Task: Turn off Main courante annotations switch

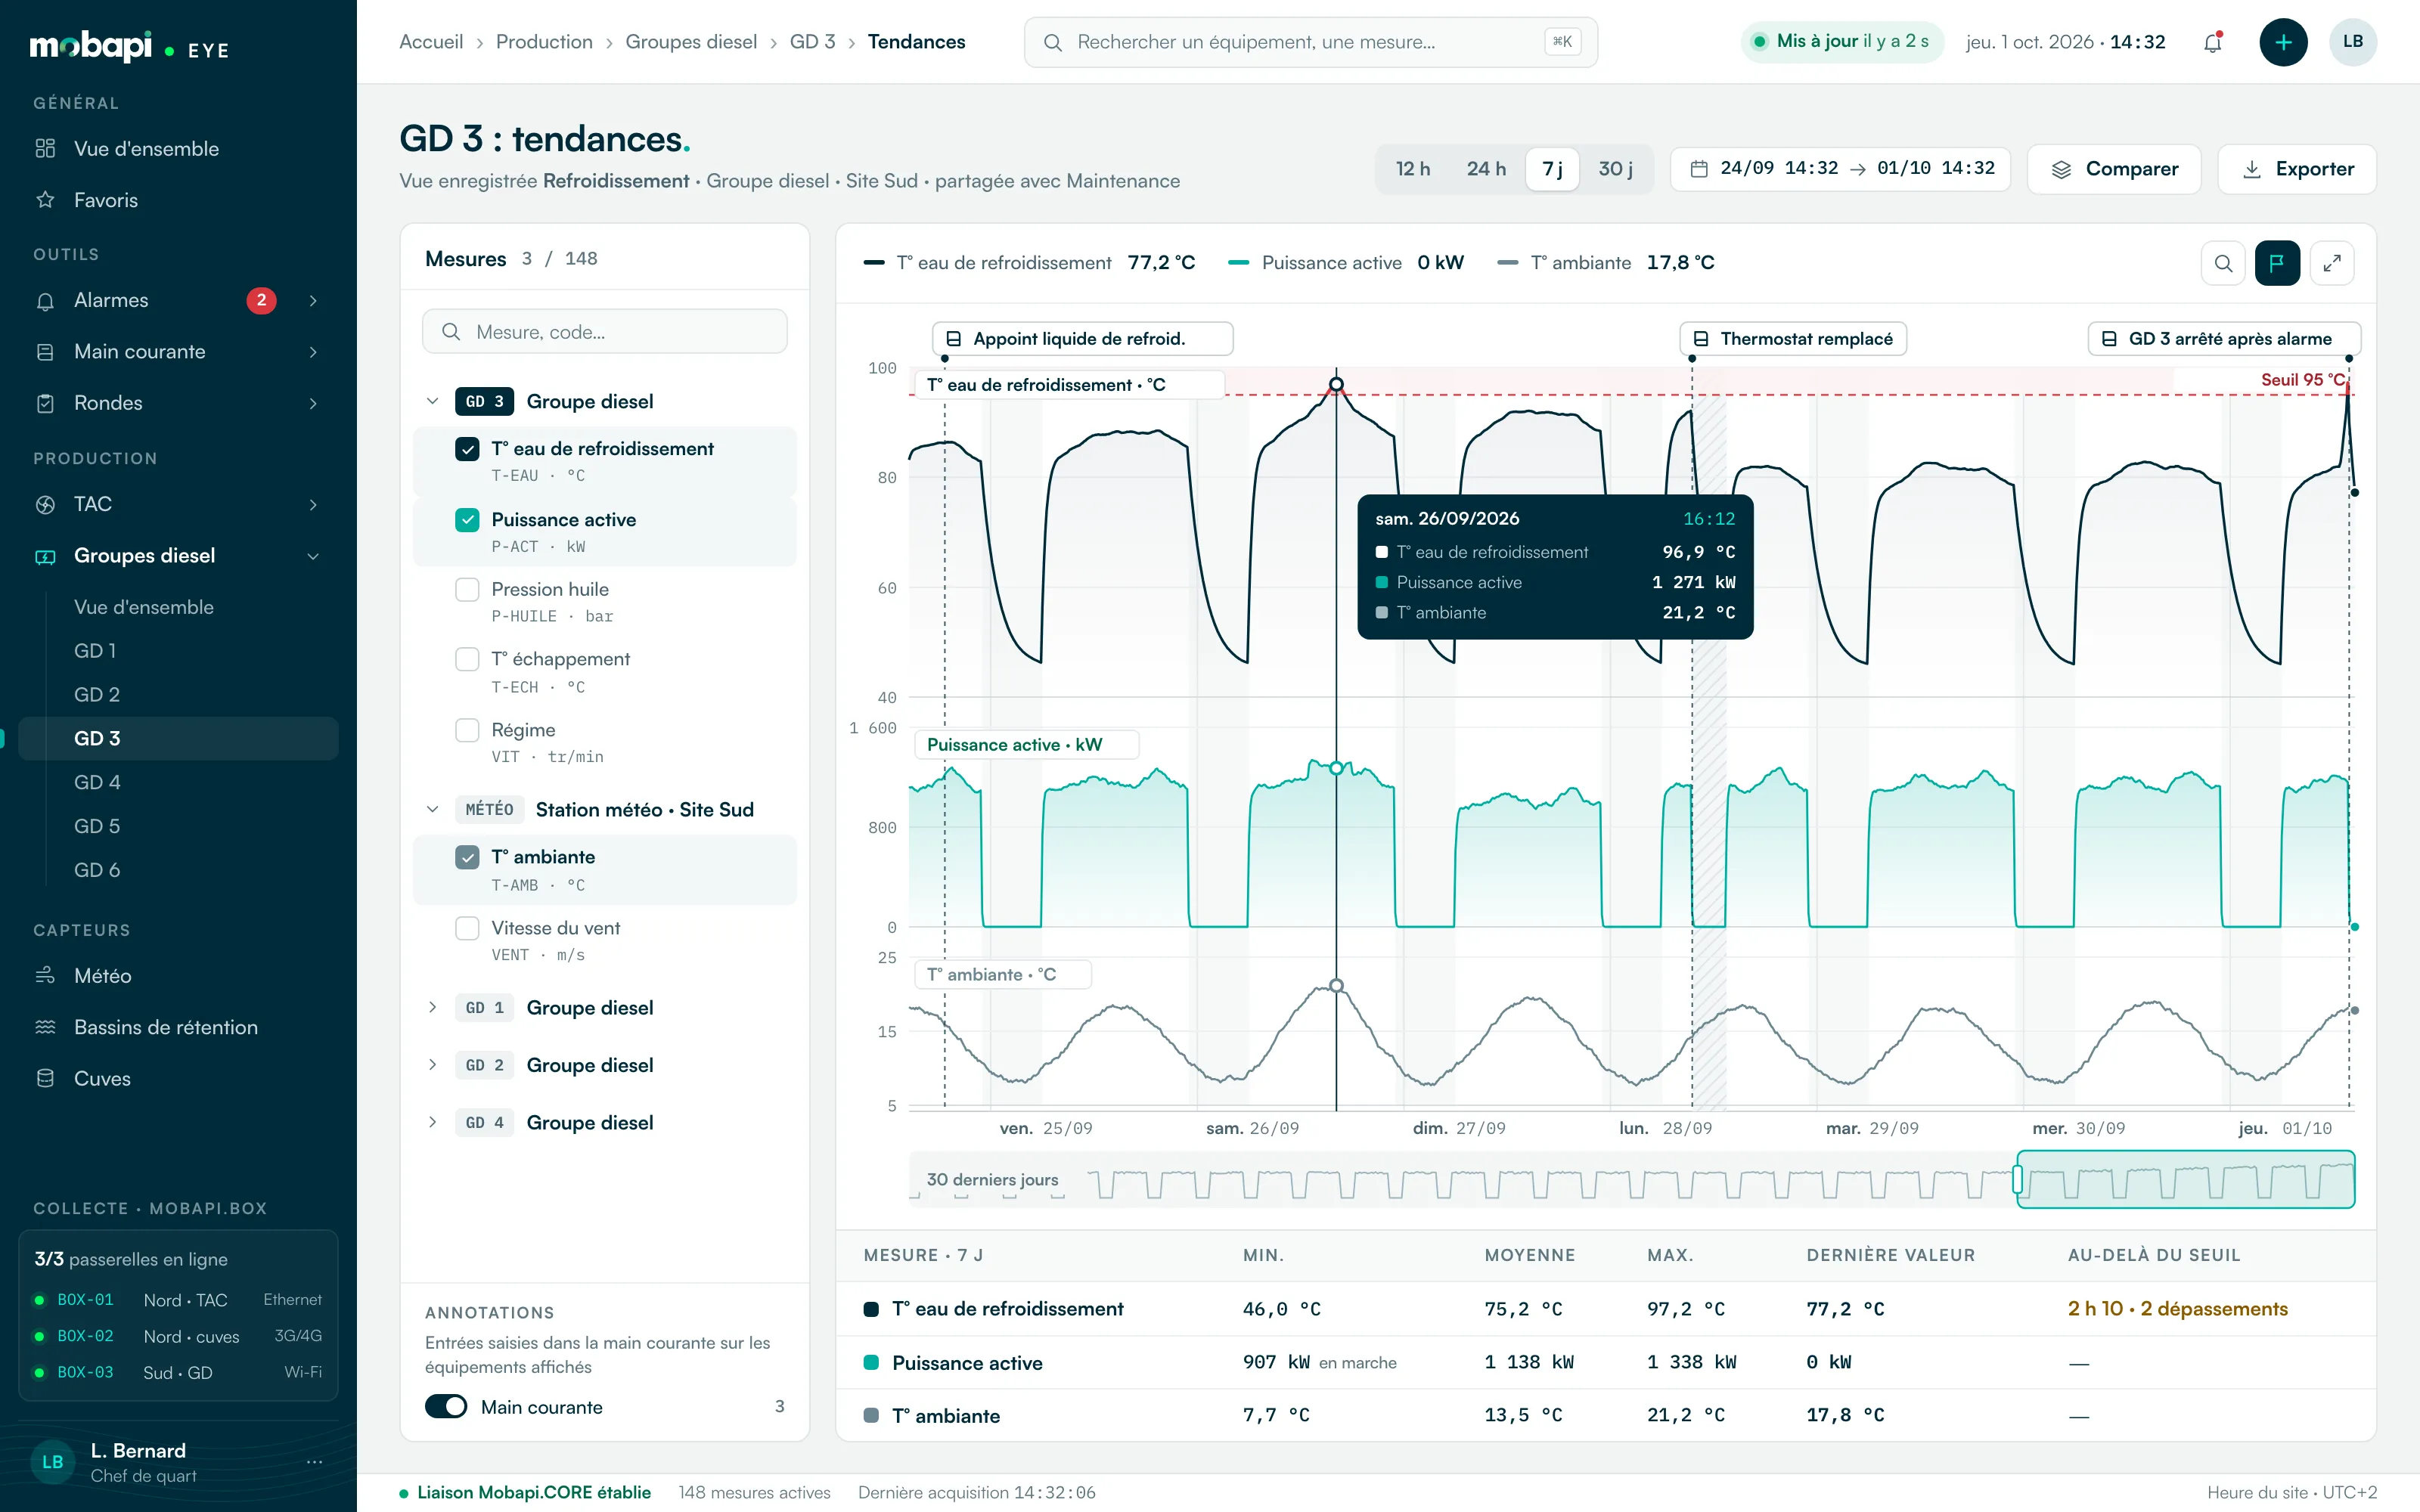Action: click(446, 1407)
